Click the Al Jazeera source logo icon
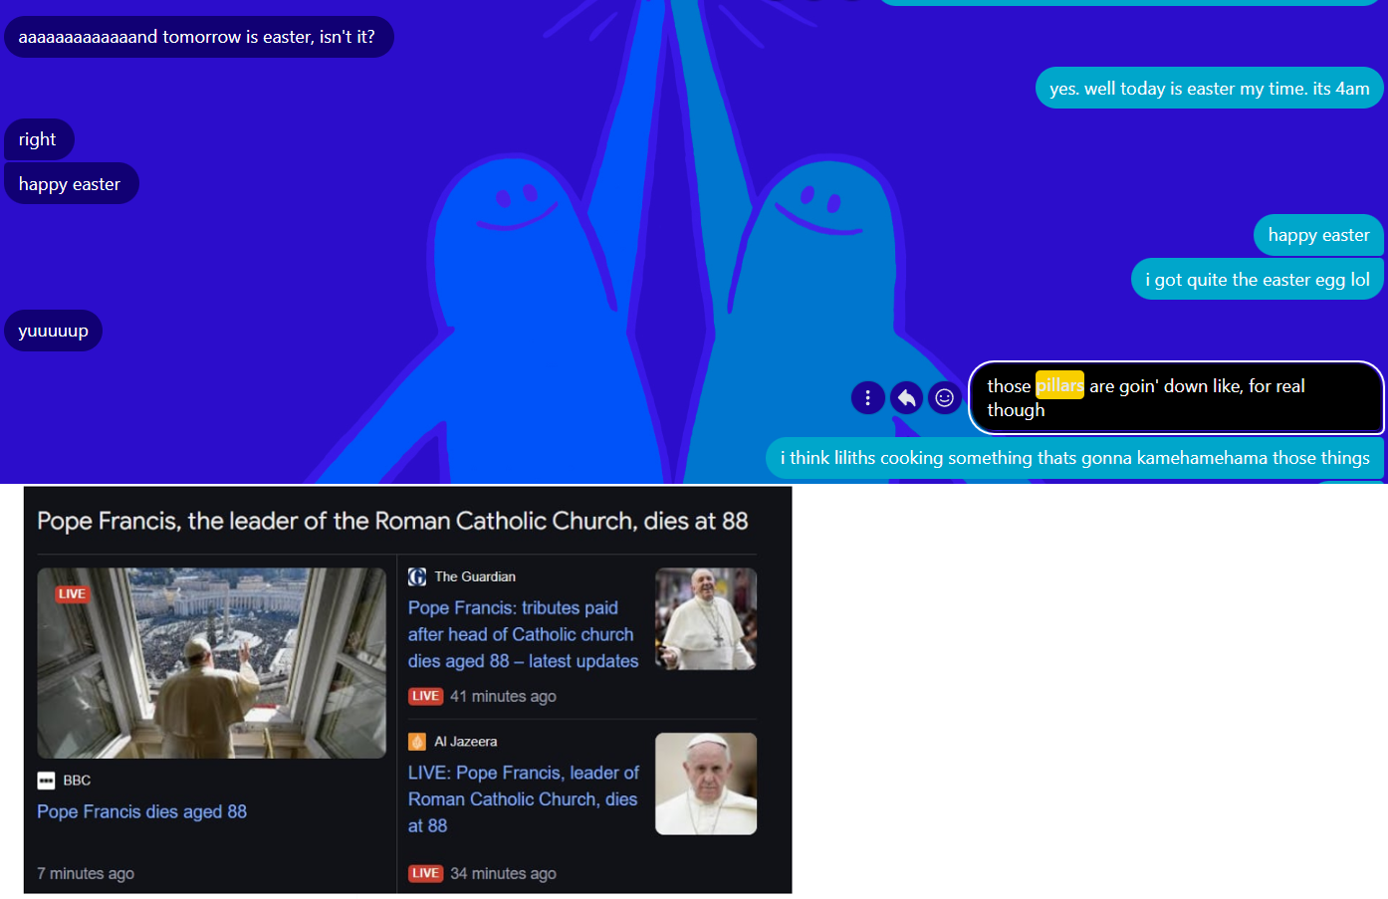 (417, 742)
